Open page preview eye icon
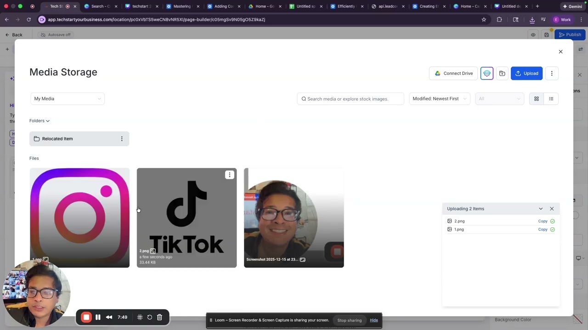Image resolution: width=588 pixels, height=330 pixels. [533, 35]
